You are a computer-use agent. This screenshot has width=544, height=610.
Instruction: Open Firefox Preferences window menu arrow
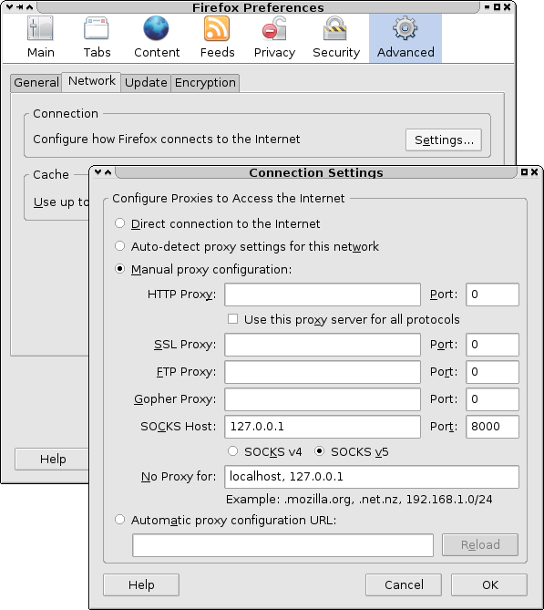[x=9, y=7]
